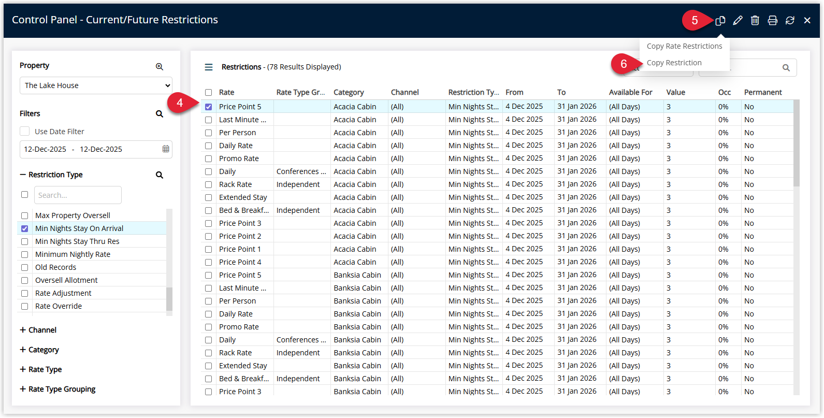Select Price Point 1 Acacia Cabin row
The height and width of the screenshot is (418, 824).
point(497,249)
